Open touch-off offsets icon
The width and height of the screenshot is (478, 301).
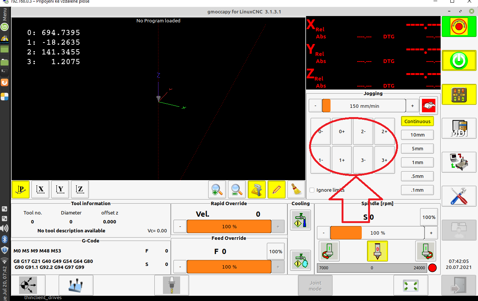(x=76, y=285)
